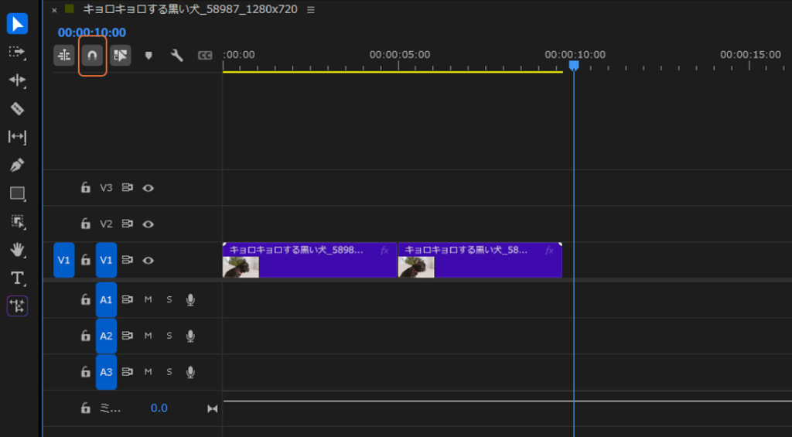Select the Ripple Edit tool
Screen dimensions: 792x437
coord(17,80)
